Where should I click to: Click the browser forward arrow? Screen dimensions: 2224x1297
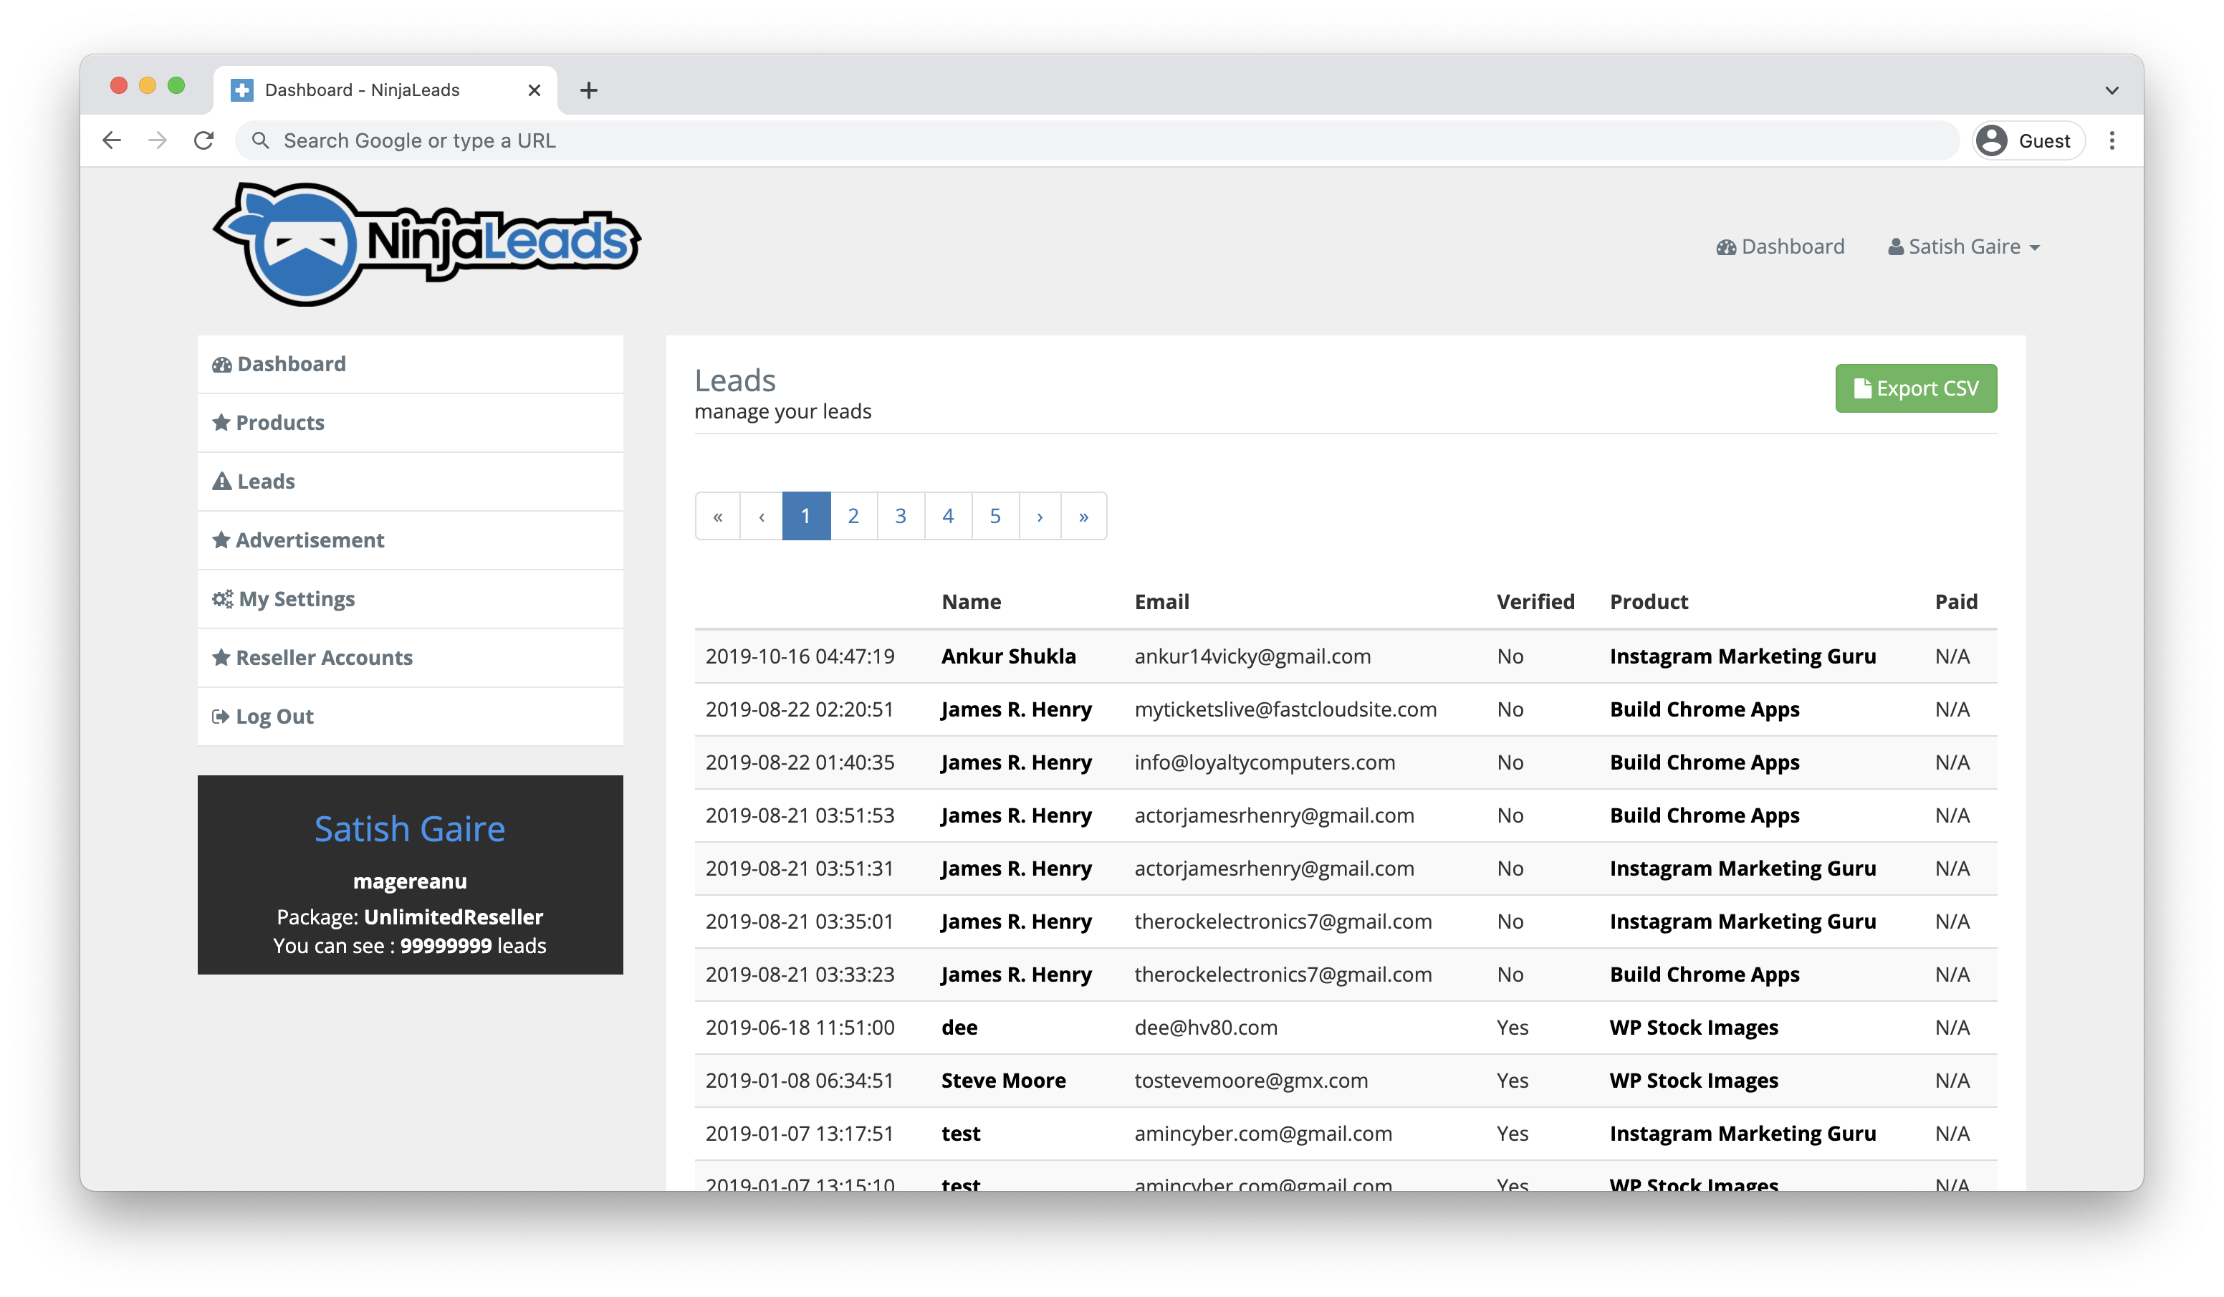tap(158, 140)
